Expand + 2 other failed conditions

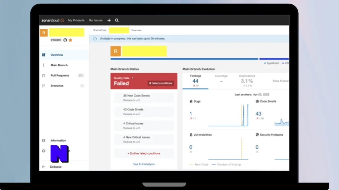[x=144, y=153]
